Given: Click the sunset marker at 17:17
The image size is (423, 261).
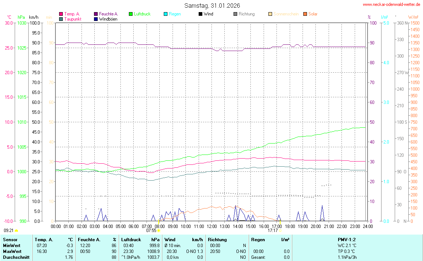Looking at the screenshot, I should 280,231.
